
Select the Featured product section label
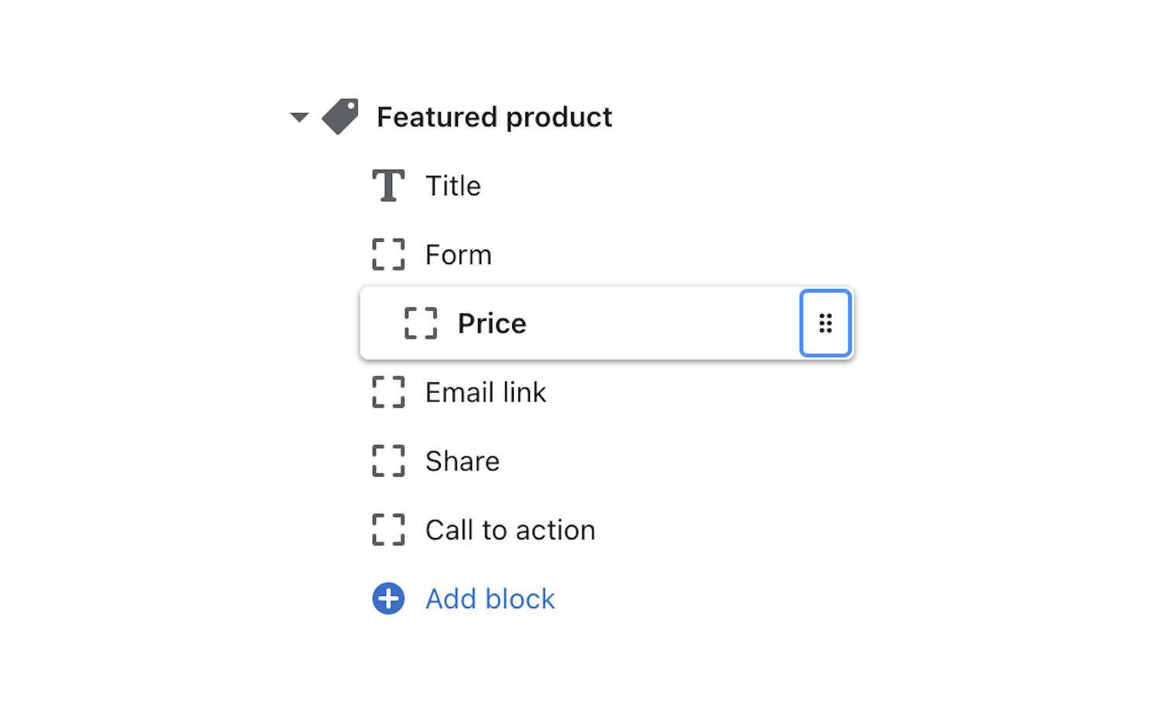click(x=494, y=117)
